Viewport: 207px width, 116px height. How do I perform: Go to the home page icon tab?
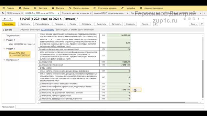3,13
